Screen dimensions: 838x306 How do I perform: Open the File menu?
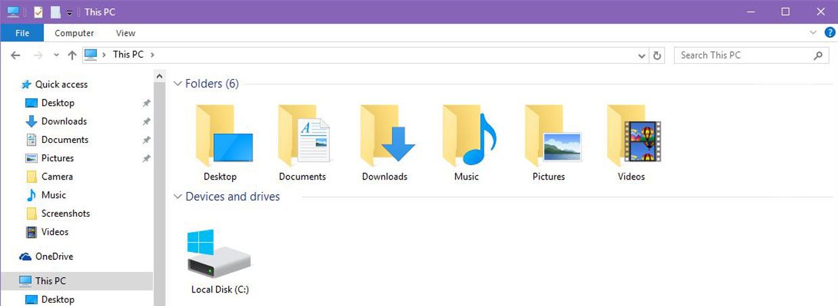tap(22, 32)
